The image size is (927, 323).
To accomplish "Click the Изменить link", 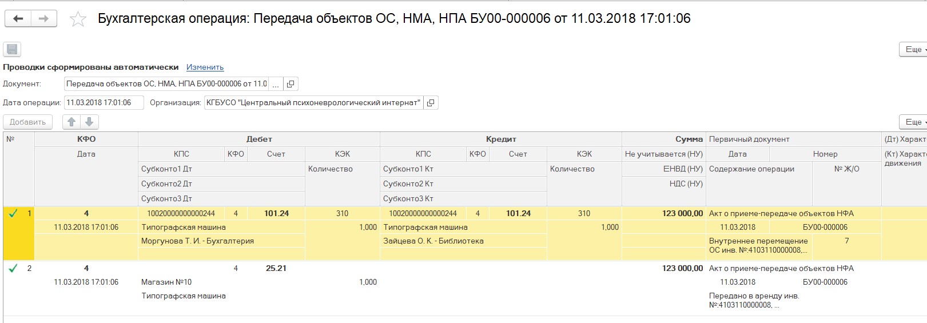I will (x=205, y=67).
